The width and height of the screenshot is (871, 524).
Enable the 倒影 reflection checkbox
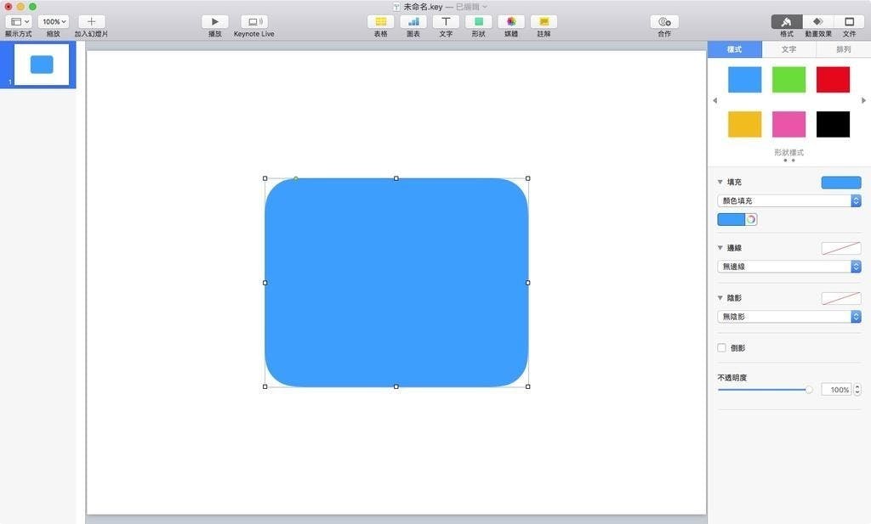pos(722,348)
